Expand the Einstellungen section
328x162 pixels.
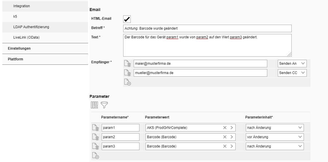point(19,48)
